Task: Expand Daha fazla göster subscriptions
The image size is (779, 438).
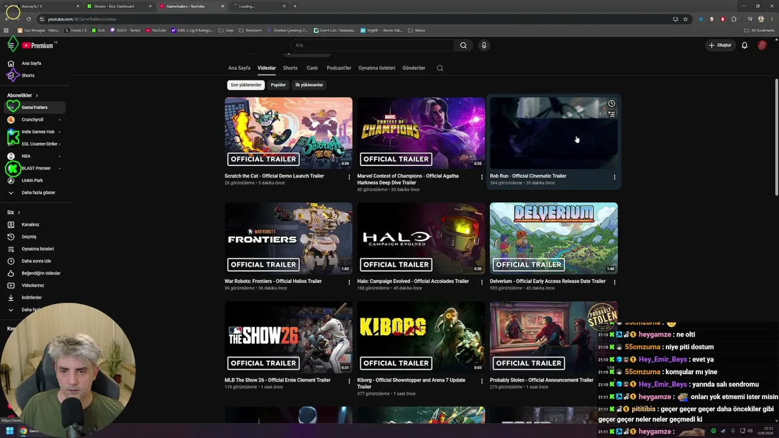Action: click(33, 193)
